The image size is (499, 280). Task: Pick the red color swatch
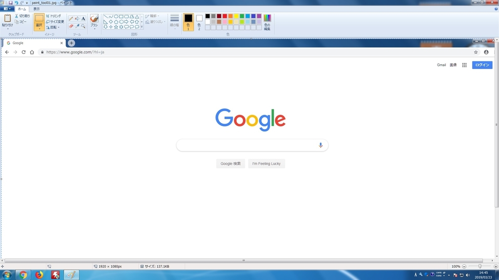tap(225, 16)
